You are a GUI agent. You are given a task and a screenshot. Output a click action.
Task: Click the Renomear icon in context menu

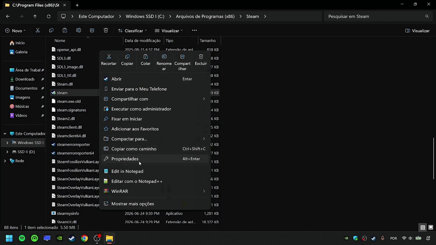(164, 56)
